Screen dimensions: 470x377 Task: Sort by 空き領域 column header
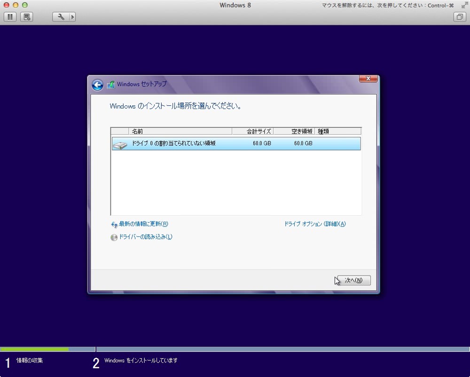pyautogui.click(x=294, y=131)
